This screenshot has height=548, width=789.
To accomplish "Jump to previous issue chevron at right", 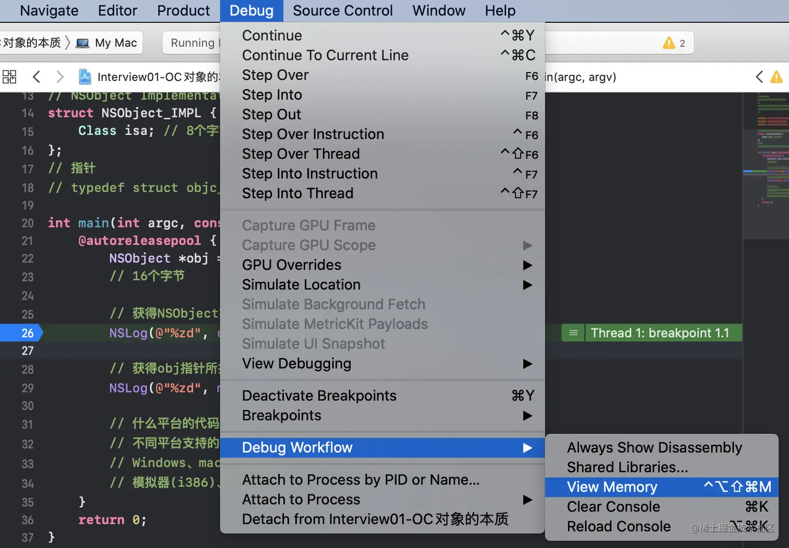I will (759, 77).
